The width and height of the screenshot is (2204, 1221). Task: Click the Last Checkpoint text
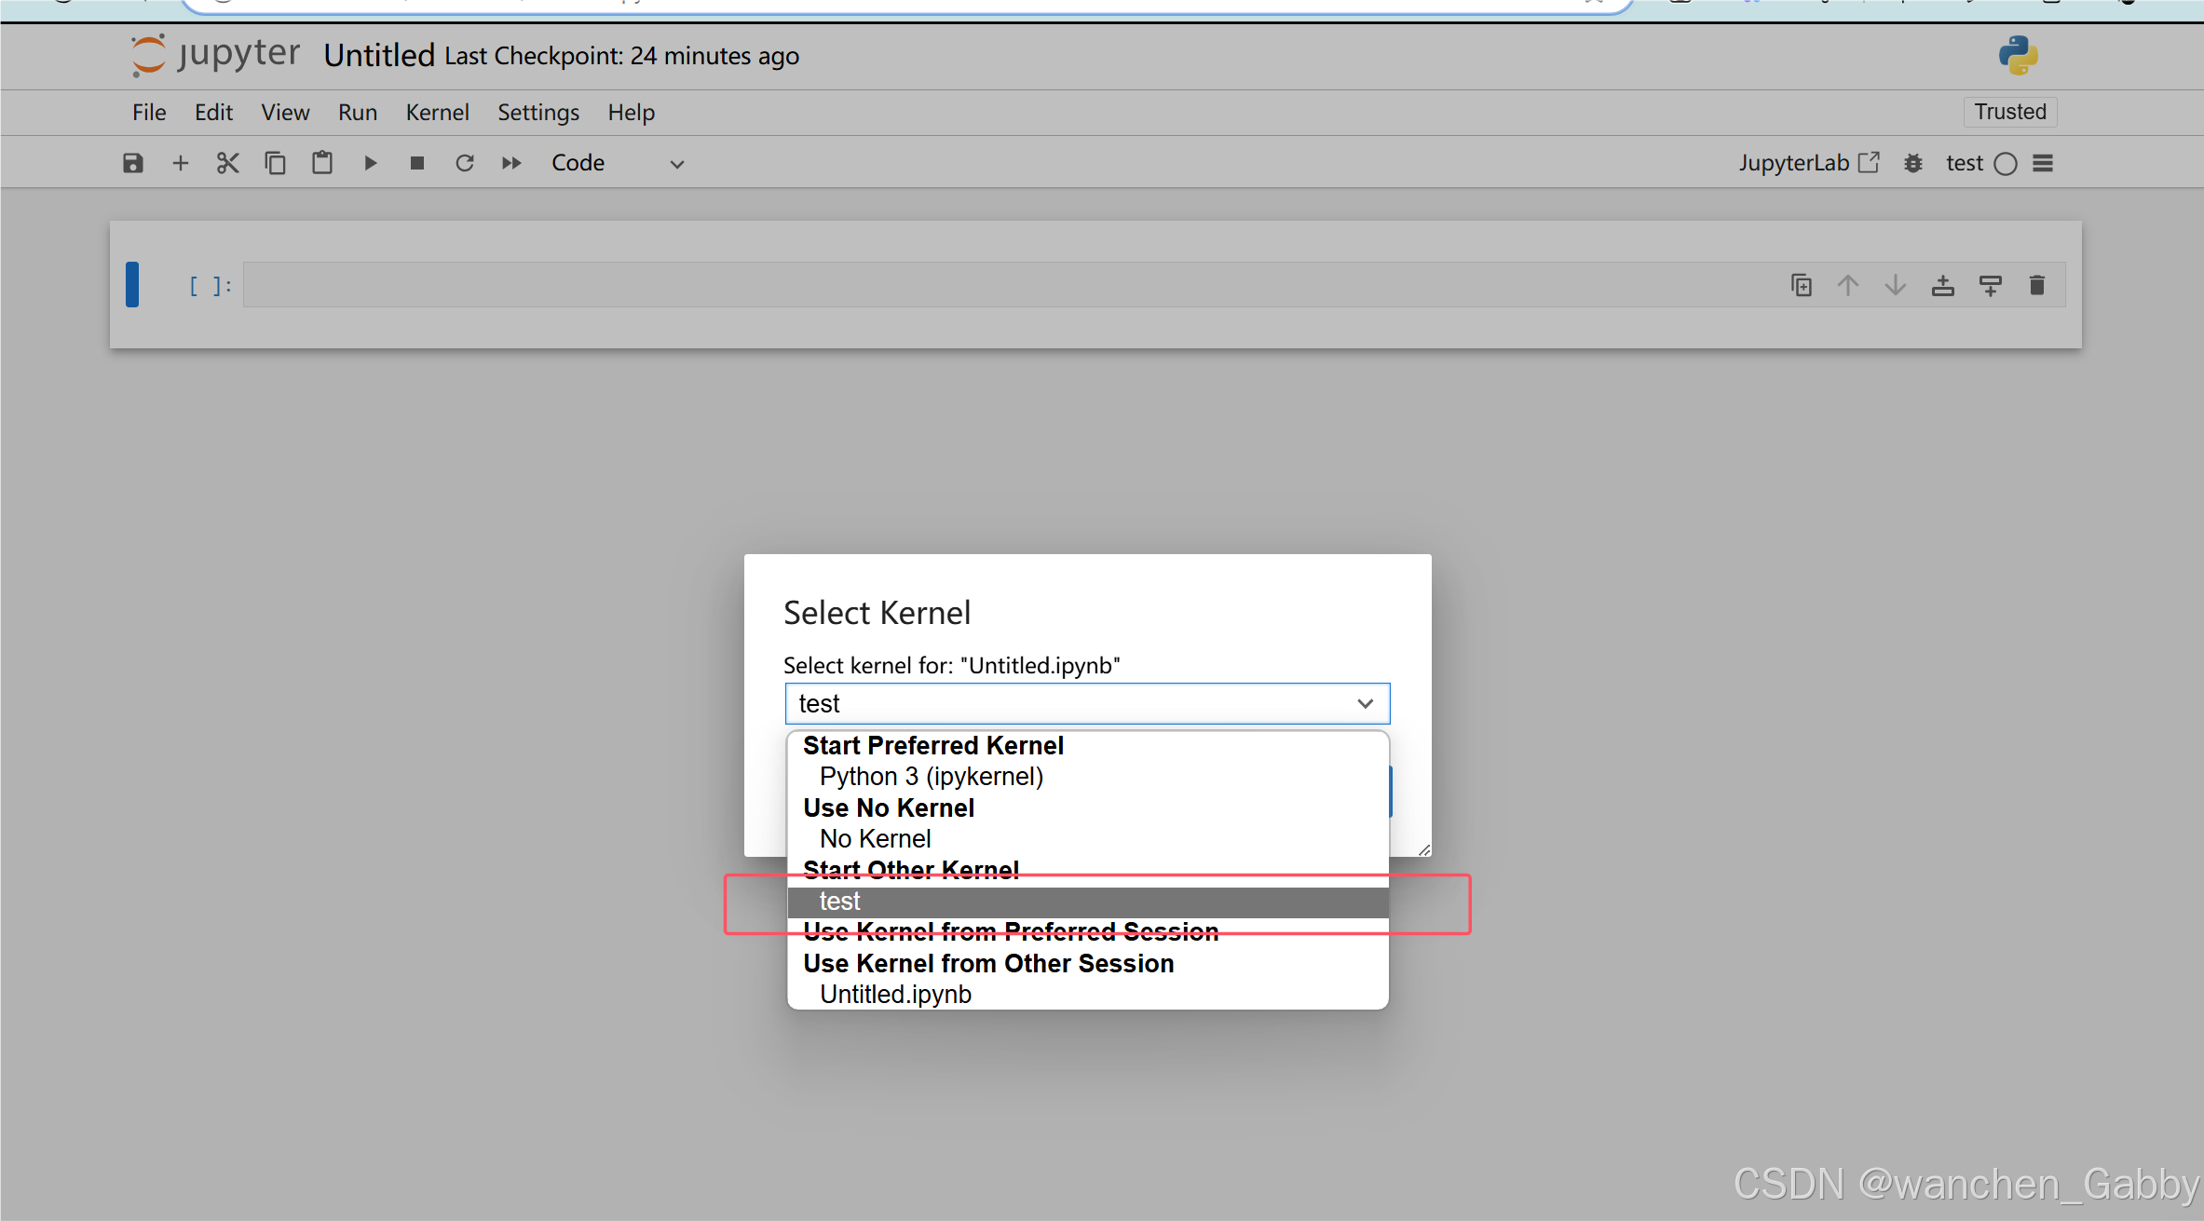point(622,56)
